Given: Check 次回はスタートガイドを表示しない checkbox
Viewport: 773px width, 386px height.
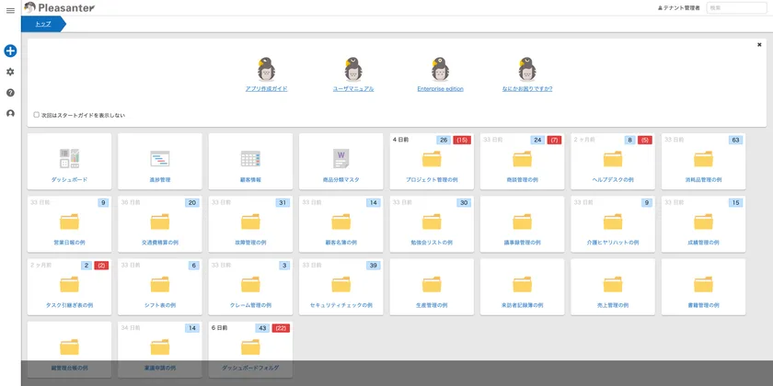Looking at the screenshot, I should coord(37,115).
